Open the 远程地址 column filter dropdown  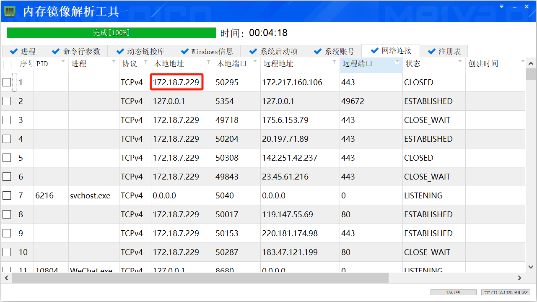click(335, 62)
